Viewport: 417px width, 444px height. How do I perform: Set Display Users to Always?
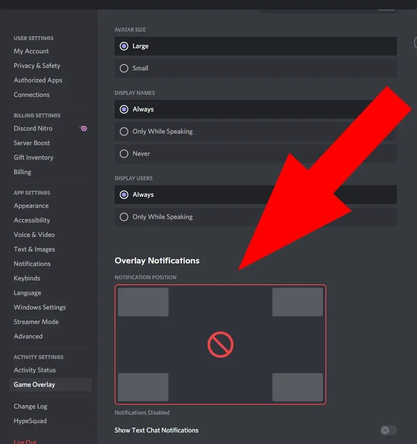tap(256, 195)
